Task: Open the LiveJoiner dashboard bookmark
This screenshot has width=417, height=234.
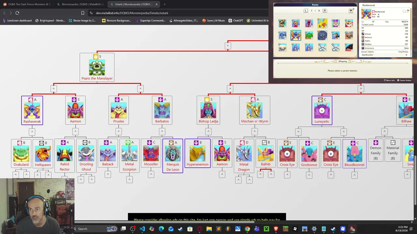Action: click(x=17, y=20)
